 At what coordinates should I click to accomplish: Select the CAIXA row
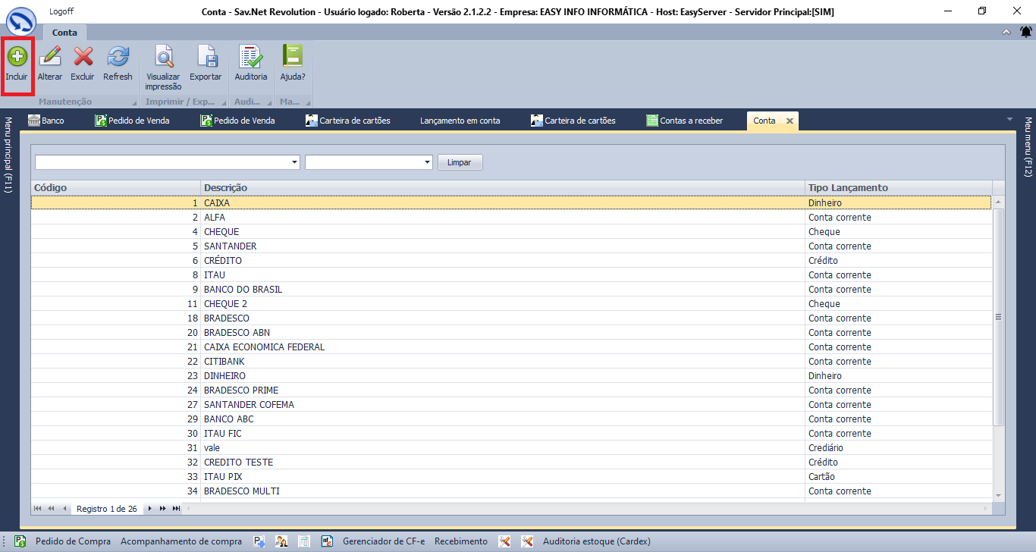[x=511, y=202]
